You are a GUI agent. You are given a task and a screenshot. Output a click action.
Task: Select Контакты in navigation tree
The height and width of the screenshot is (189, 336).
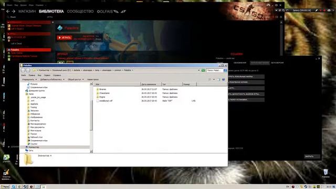pos(35,121)
